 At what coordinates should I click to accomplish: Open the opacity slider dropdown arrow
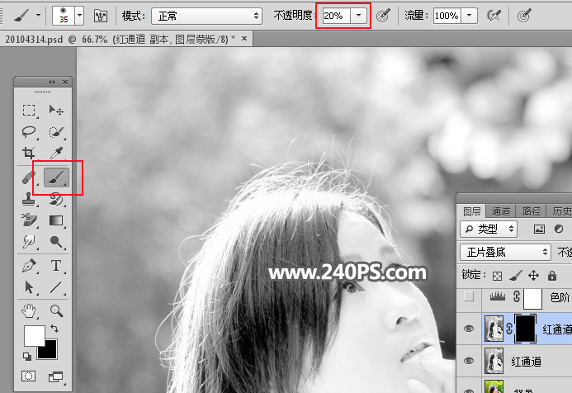click(x=358, y=16)
